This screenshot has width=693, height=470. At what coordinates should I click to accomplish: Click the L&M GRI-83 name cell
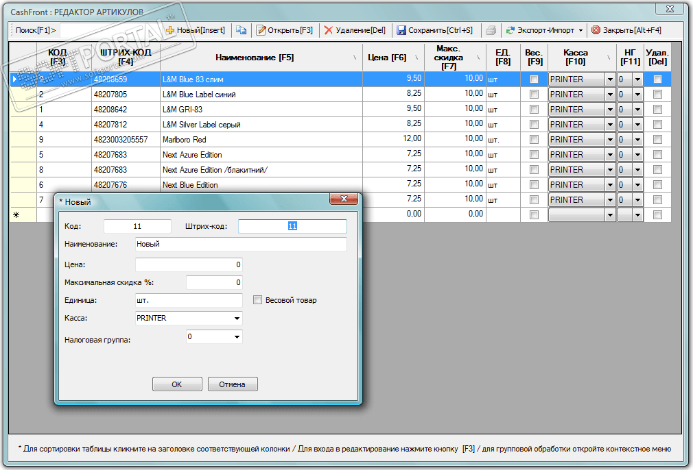point(261,110)
